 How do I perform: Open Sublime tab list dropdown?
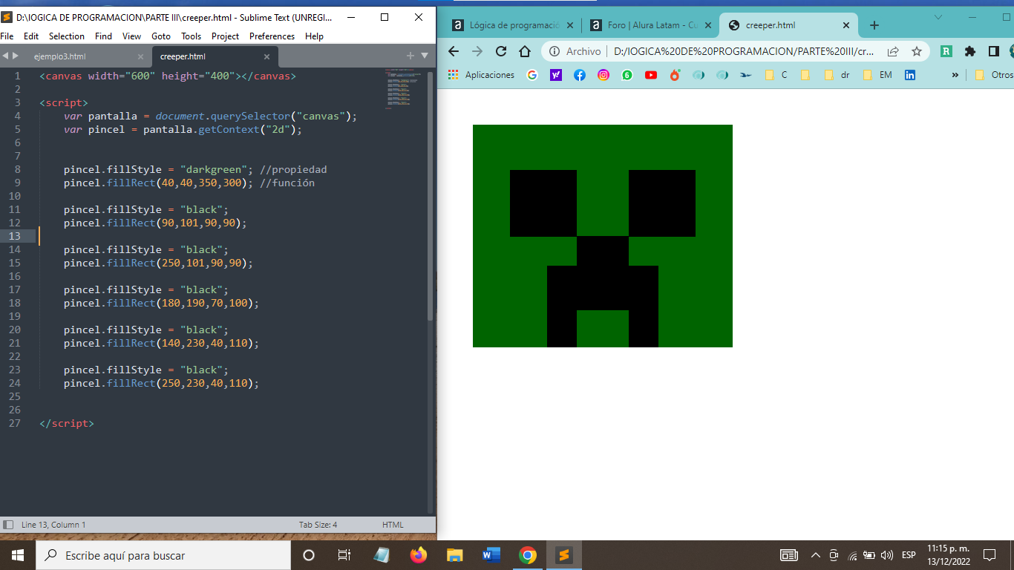(425, 56)
